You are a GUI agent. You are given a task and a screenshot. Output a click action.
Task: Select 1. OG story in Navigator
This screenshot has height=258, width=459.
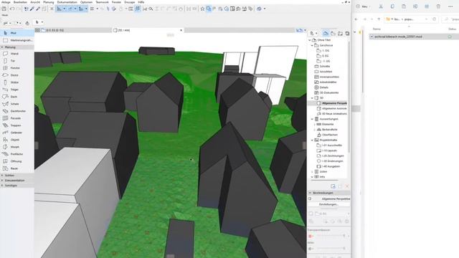[x=323, y=51]
